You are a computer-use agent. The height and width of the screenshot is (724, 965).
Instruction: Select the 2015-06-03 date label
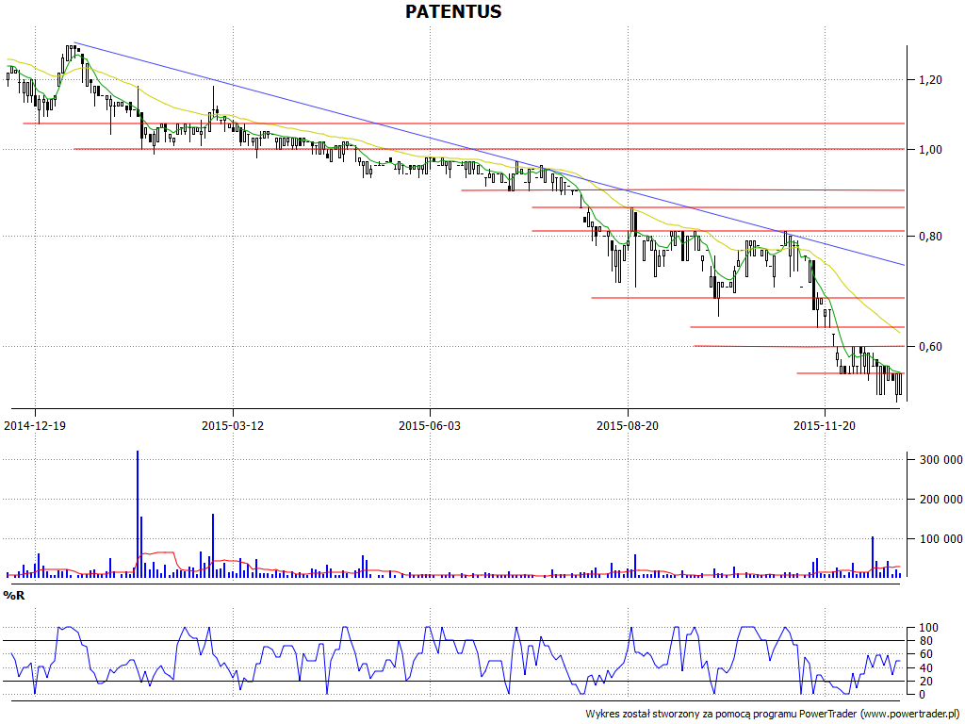(430, 425)
